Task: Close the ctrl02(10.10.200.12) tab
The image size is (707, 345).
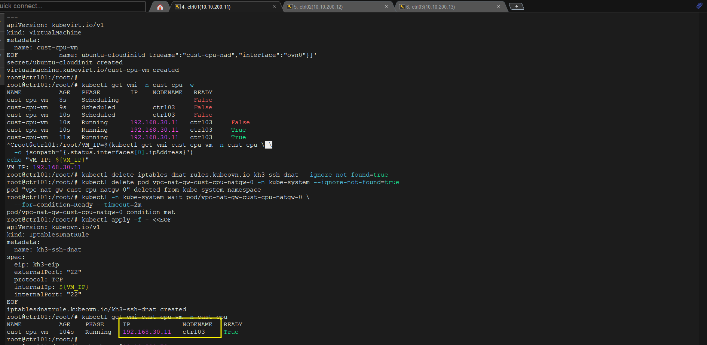Action: pyautogui.click(x=386, y=7)
